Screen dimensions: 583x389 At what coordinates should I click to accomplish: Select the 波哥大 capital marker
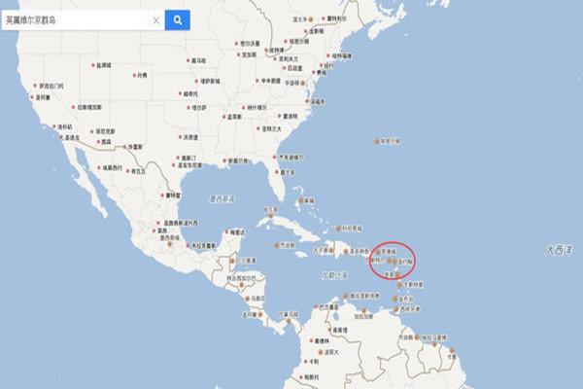tap(321, 352)
